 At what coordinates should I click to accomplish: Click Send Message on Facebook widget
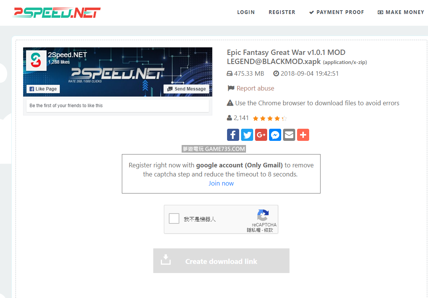(x=187, y=89)
